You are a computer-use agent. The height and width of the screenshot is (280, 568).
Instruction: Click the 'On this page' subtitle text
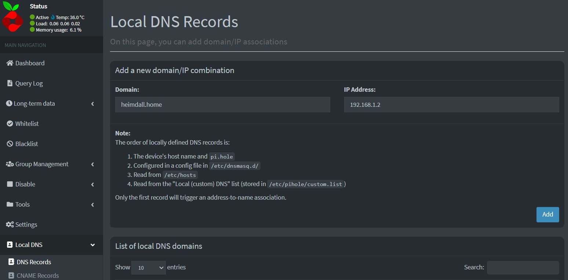coord(199,42)
